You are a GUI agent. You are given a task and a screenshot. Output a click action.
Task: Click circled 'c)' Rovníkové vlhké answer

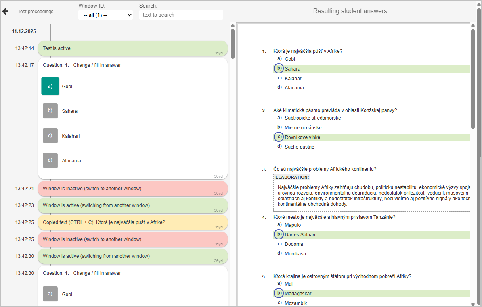coord(279,137)
